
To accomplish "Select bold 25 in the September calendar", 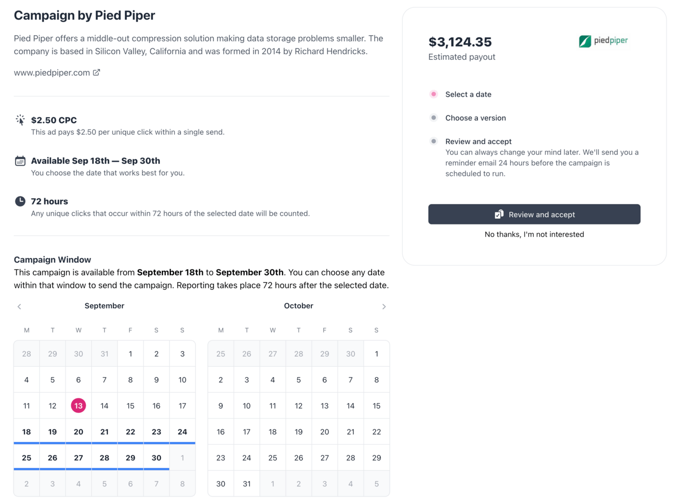I will (x=27, y=458).
